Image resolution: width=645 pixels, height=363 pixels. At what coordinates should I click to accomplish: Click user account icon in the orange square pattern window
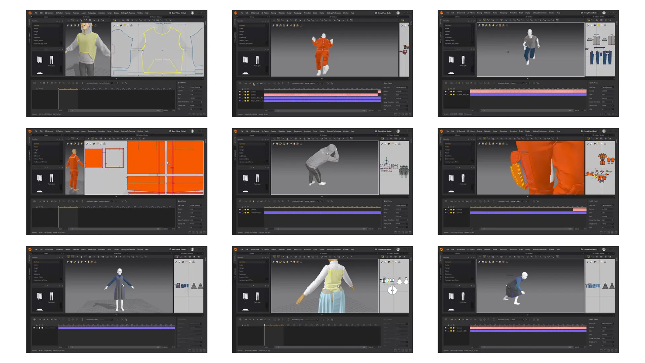[x=192, y=131]
